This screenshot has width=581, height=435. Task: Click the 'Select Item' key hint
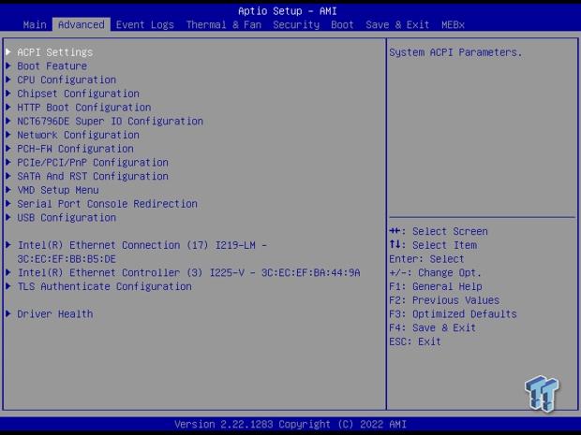click(x=433, y=245)
